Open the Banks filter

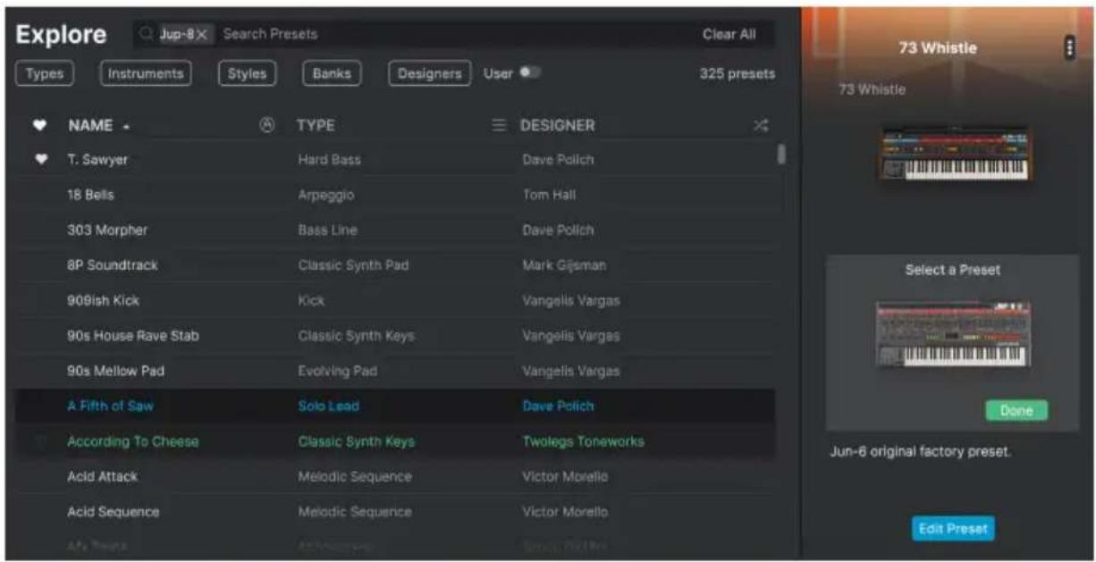pyautogui.click(x=332, y=74)
